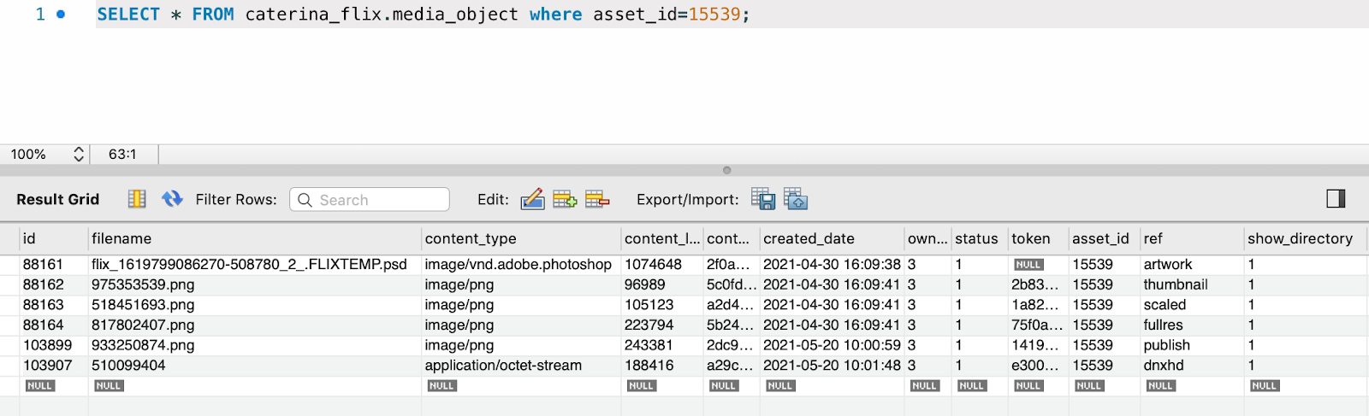Export recordset to external file
The width and height of the screenshot is (1369, 416).
(763, 199)
